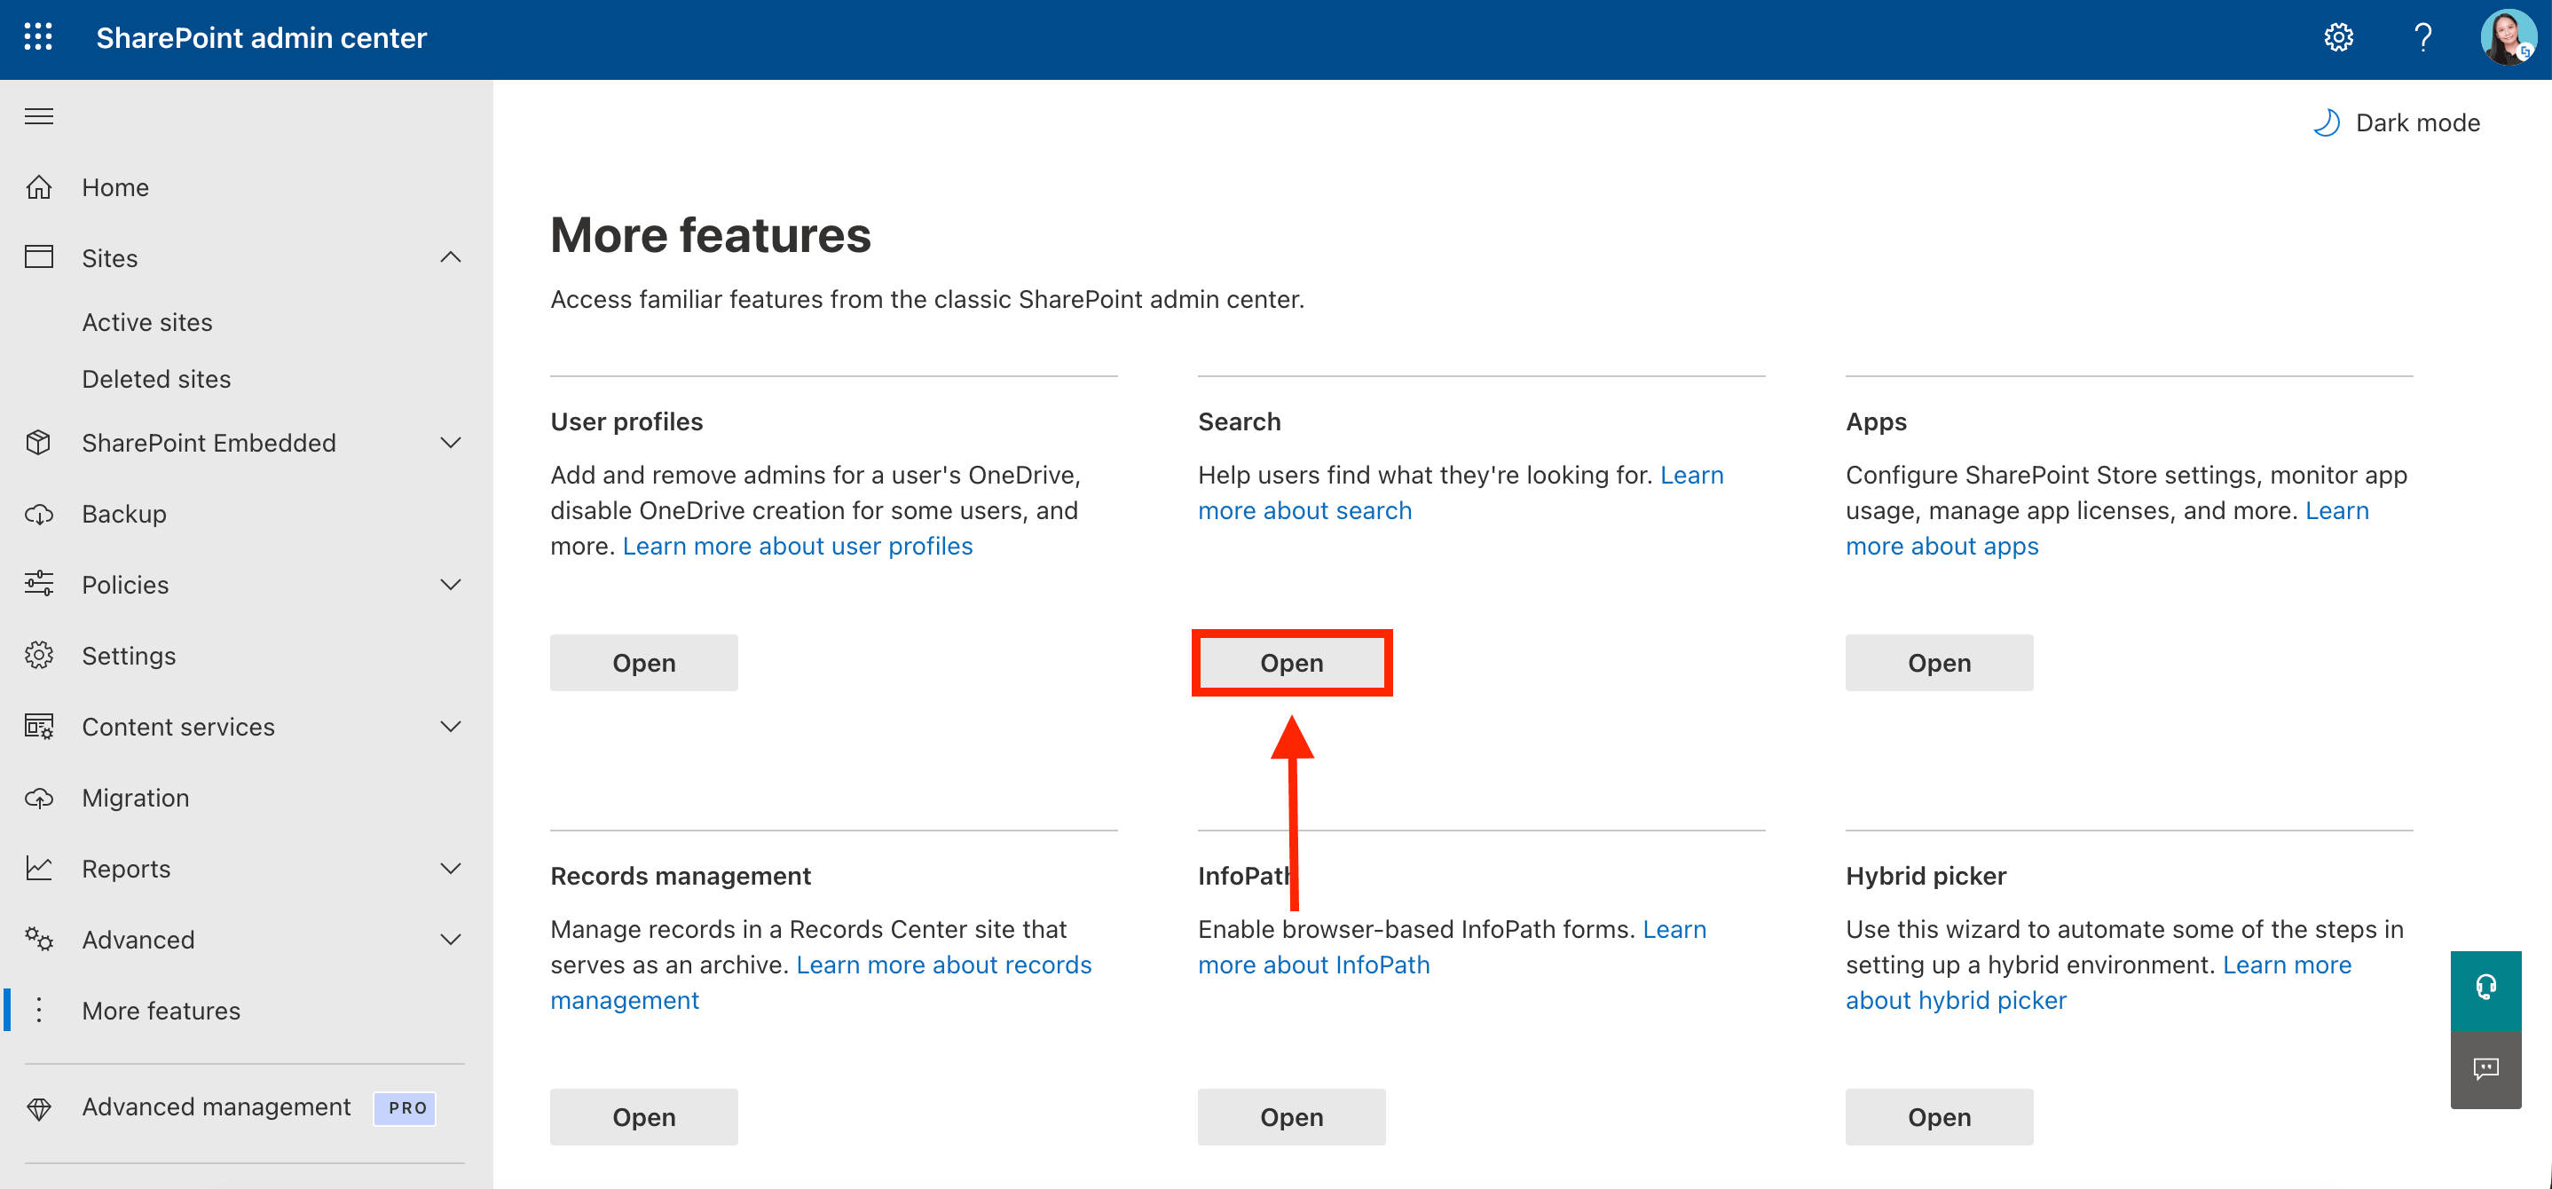The image size is (2552, 1189).
Task: Click the Policies label in navigation
Action: coord(126,585)
